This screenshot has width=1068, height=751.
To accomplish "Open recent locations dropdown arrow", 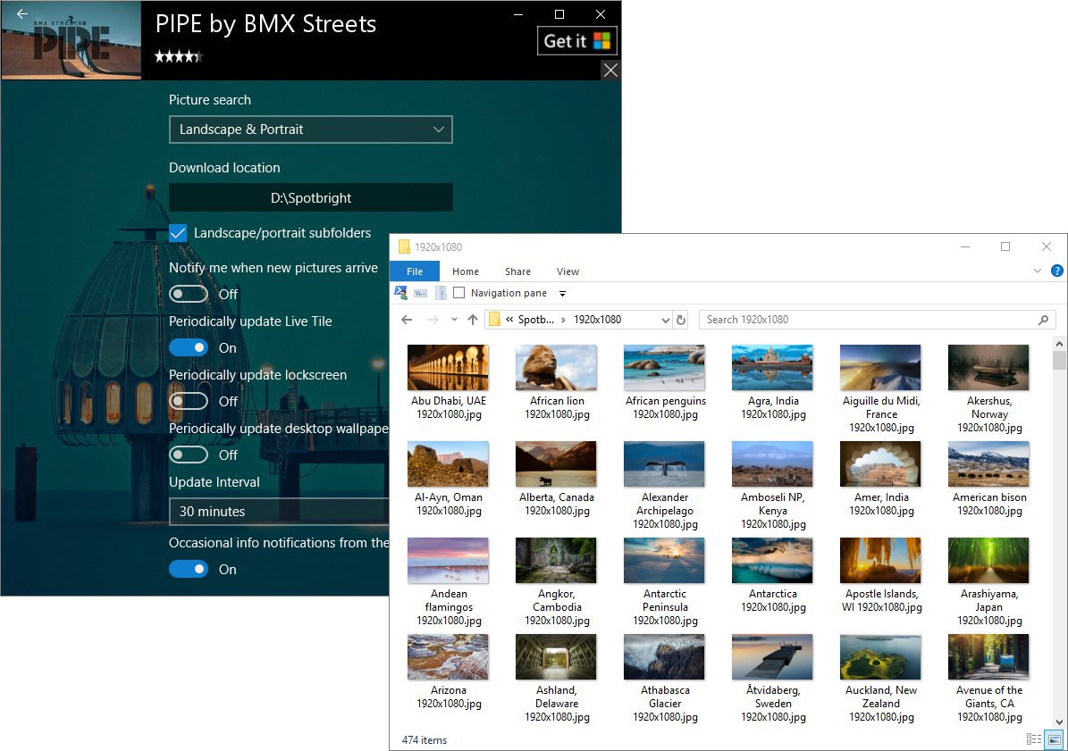I will tap(454, 320).
